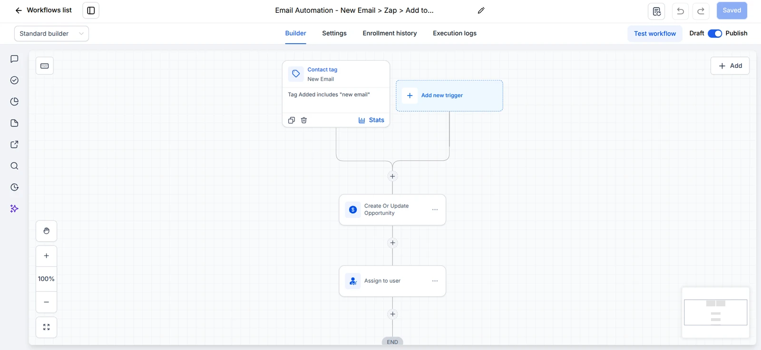
Task: Click the canvas minimap
Action: click(715, 312)
